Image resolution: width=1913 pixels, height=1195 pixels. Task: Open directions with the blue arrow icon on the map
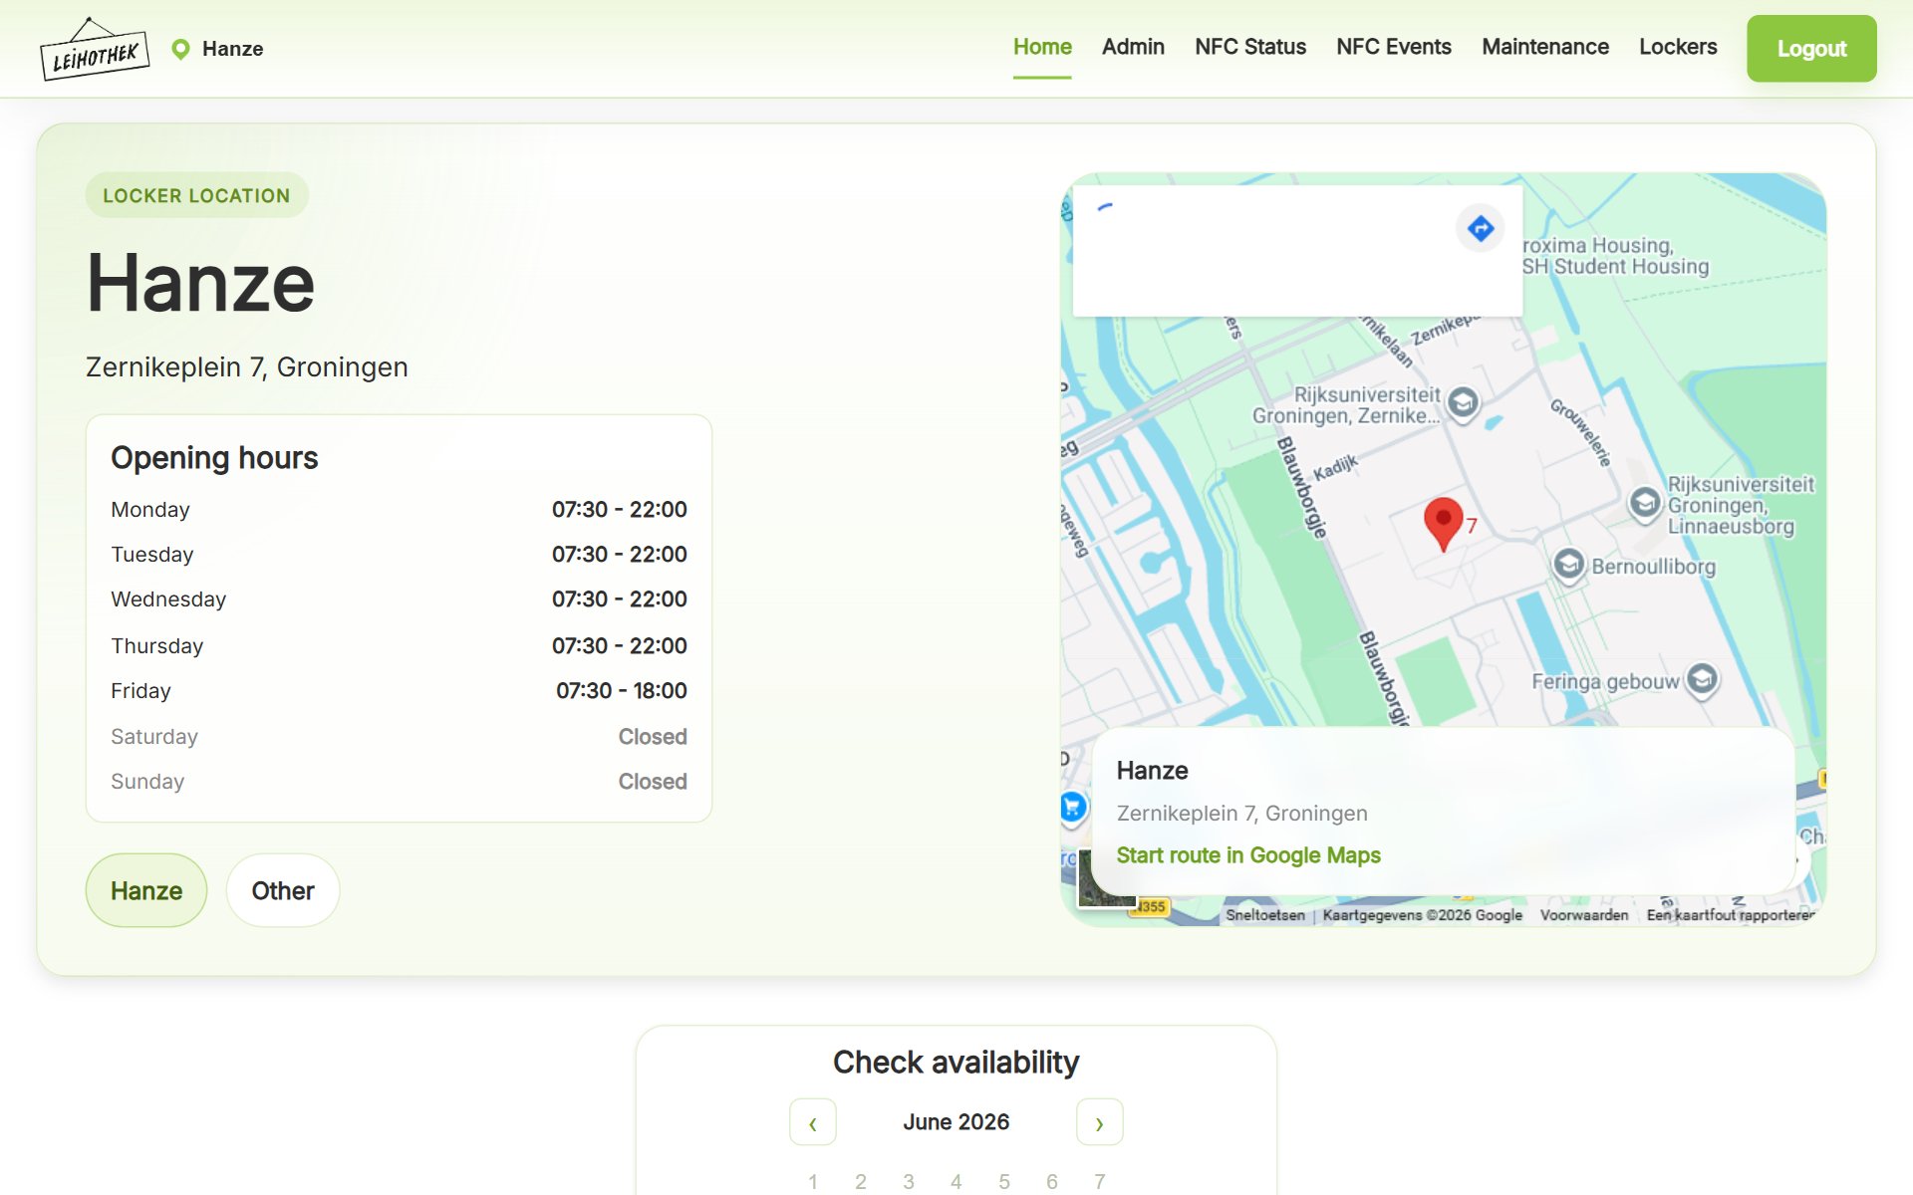point(1481,228)
